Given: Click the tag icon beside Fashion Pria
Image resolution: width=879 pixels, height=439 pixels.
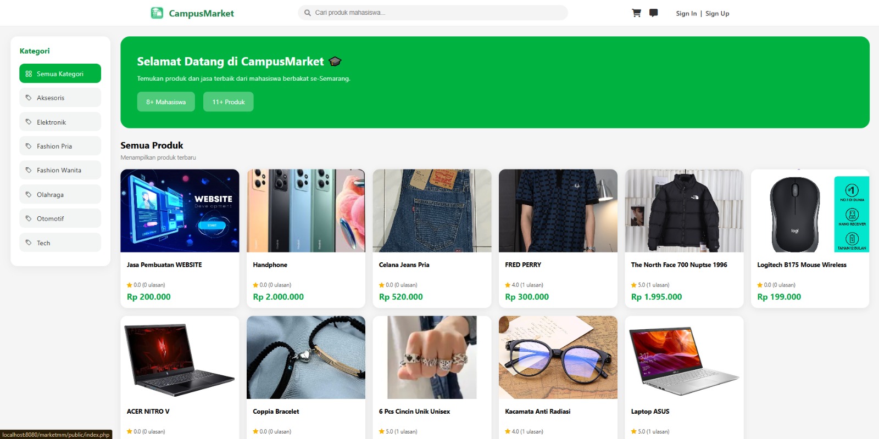Looking at the screenshot, I should [29, 146].
